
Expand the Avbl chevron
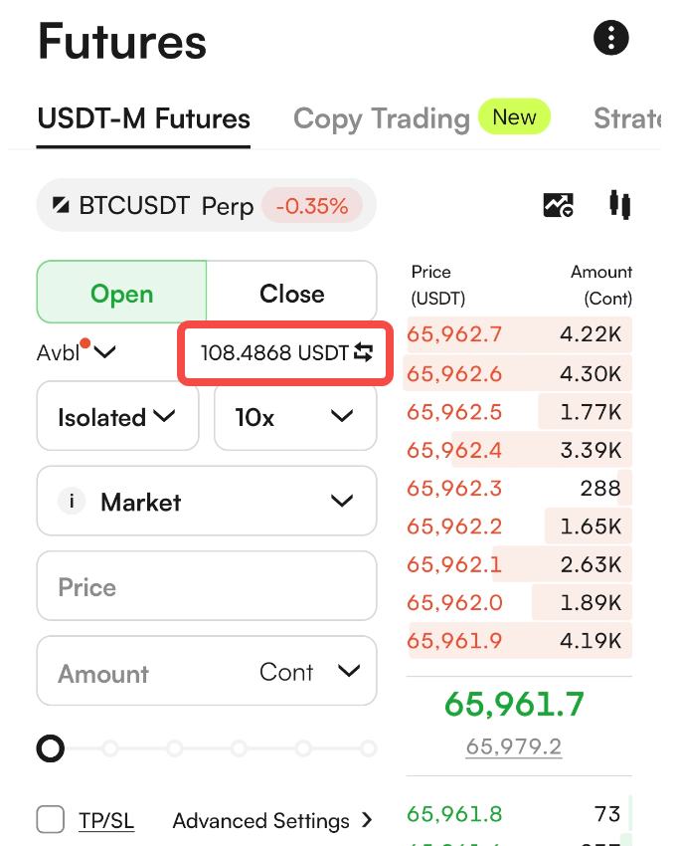104,352
